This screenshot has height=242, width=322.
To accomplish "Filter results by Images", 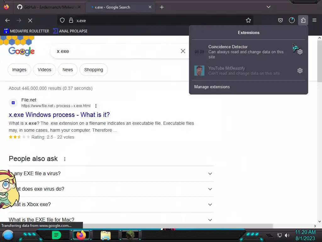I will tap(19, 70).
